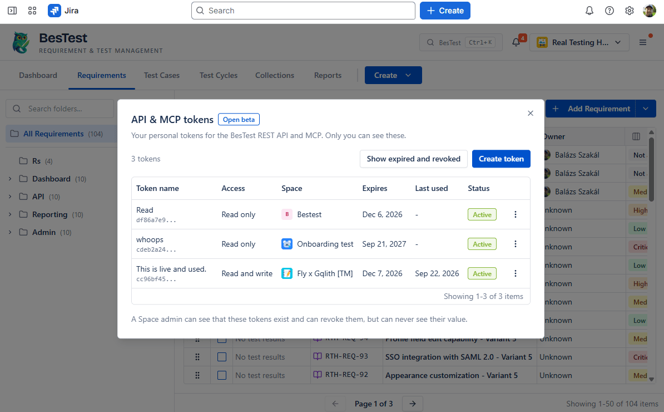664x412 pixels.
Task: Go to the previous page arrow
Action: (x=335, y=404)
